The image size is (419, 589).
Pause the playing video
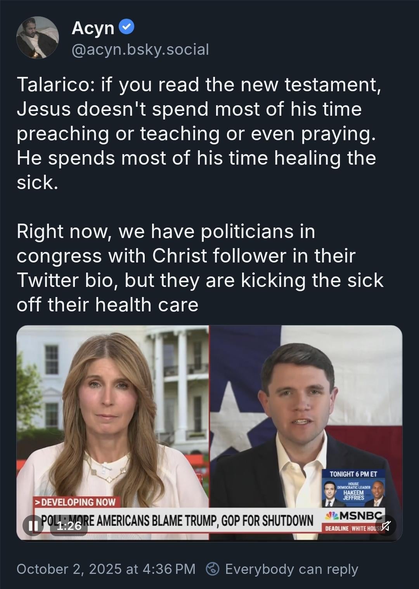(30, 526)
